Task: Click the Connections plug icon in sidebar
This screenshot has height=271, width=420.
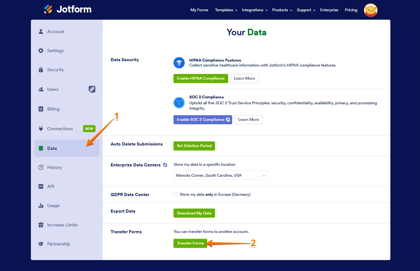Action: [x=41, y=129]
